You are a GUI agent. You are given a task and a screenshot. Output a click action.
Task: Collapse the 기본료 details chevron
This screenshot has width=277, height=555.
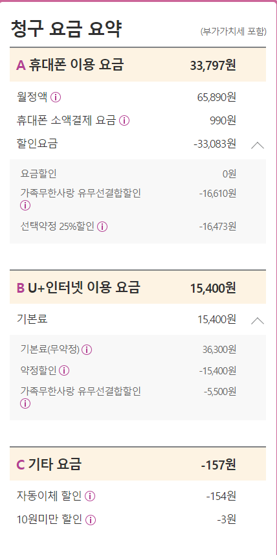(258, 321)
